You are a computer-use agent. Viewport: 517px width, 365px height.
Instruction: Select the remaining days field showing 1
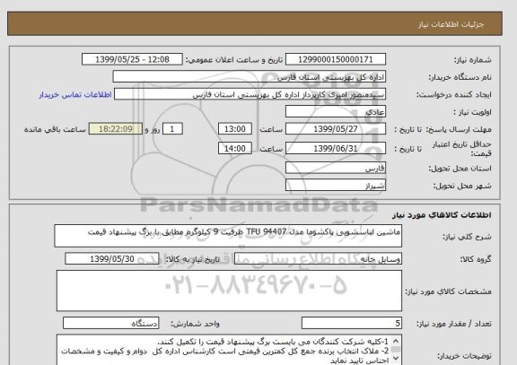[x=172, y=129]
